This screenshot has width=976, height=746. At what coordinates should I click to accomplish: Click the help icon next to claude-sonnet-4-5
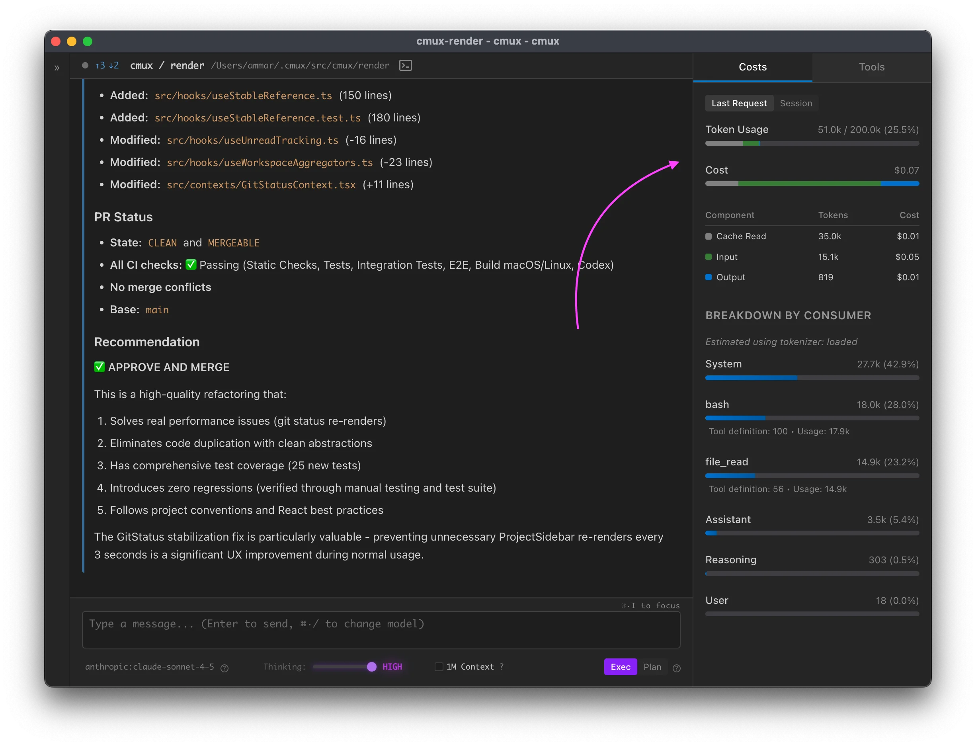click(x=224, y=668)
